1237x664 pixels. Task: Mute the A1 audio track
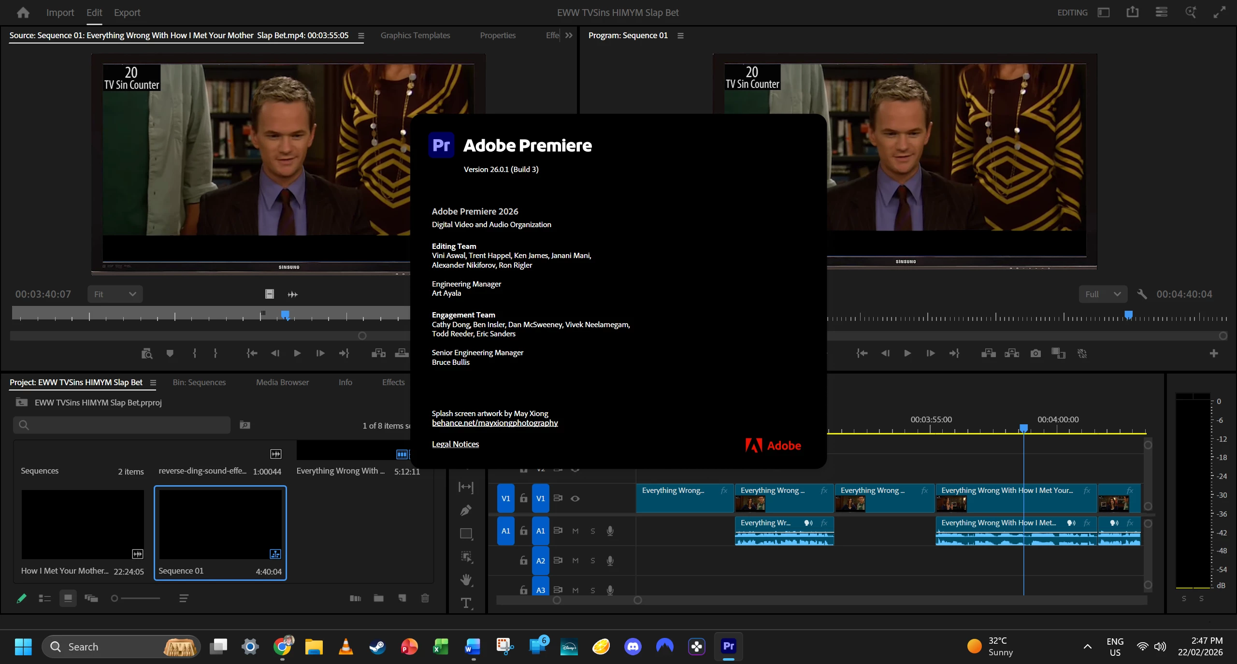(575, 531)
